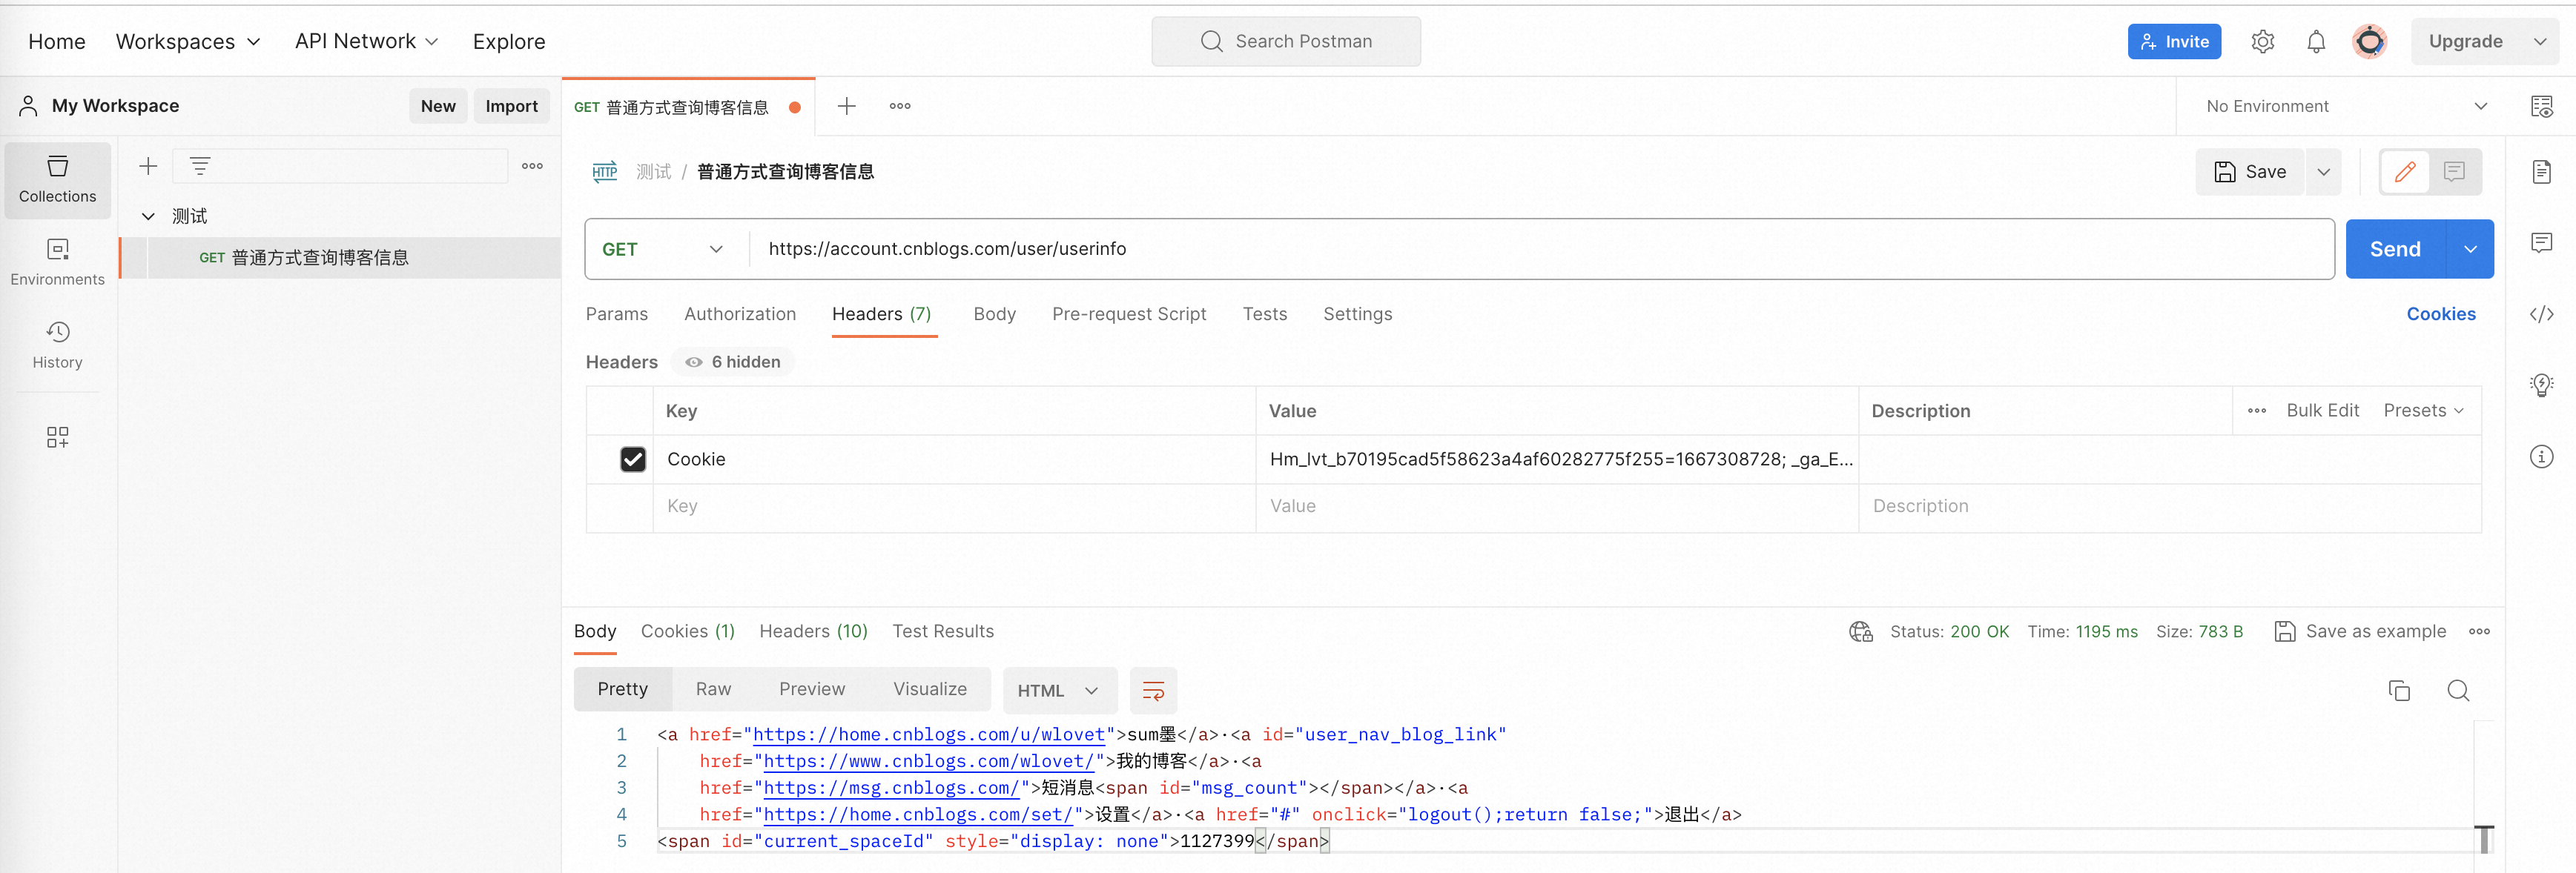Toggle the line wrap icon in response
Image resolution: width=2576 pixels, height=873 pixels.
pos(1153,690)
